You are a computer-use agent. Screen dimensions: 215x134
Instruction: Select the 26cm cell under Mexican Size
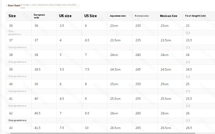pyautogui.click(x=165, y=113)
